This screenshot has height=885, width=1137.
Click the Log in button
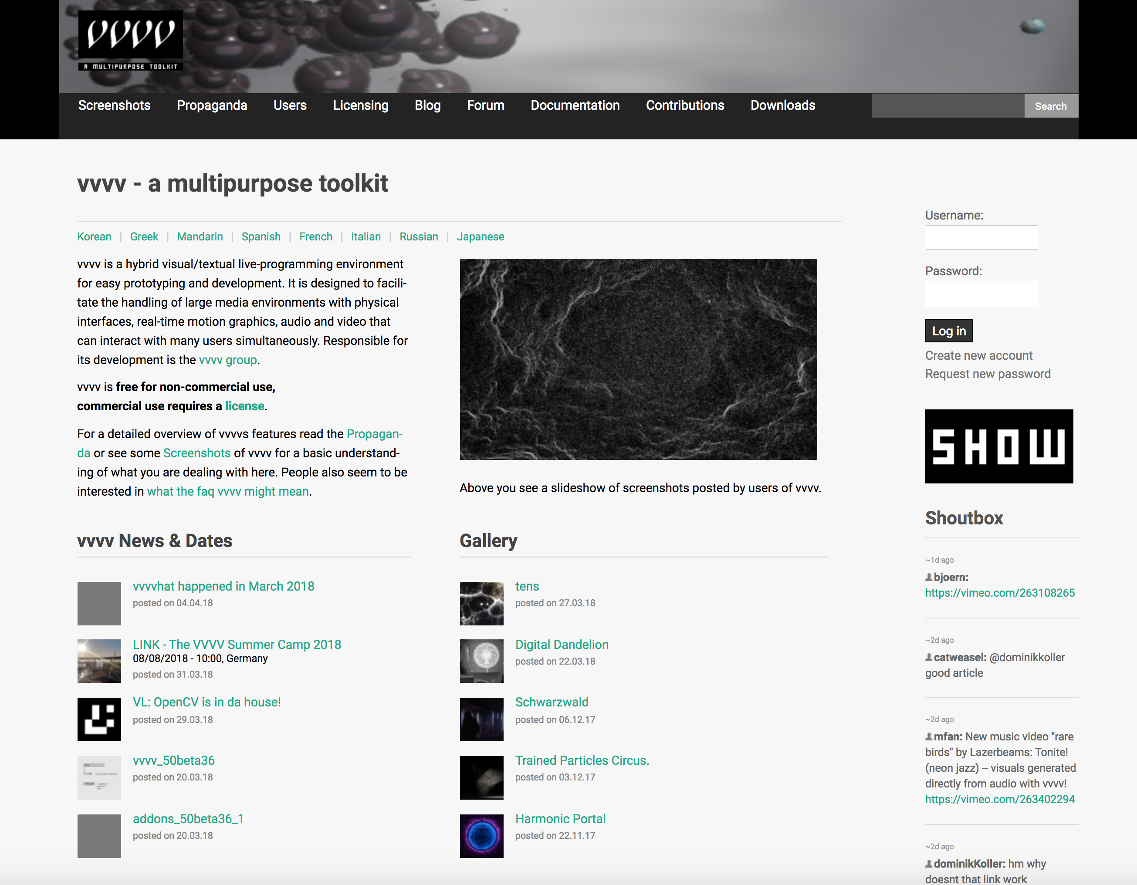(948, 331)
